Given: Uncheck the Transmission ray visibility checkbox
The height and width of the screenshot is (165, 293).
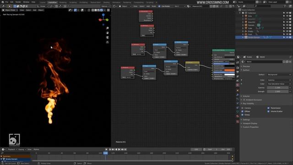Looking at the screenshot, I should click(268, 108).
